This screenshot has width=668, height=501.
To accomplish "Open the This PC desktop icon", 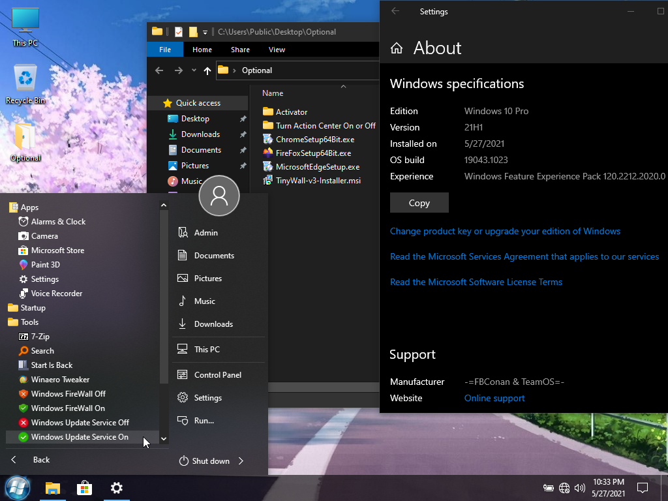I will pyautogui.click(x=25, y=27).
